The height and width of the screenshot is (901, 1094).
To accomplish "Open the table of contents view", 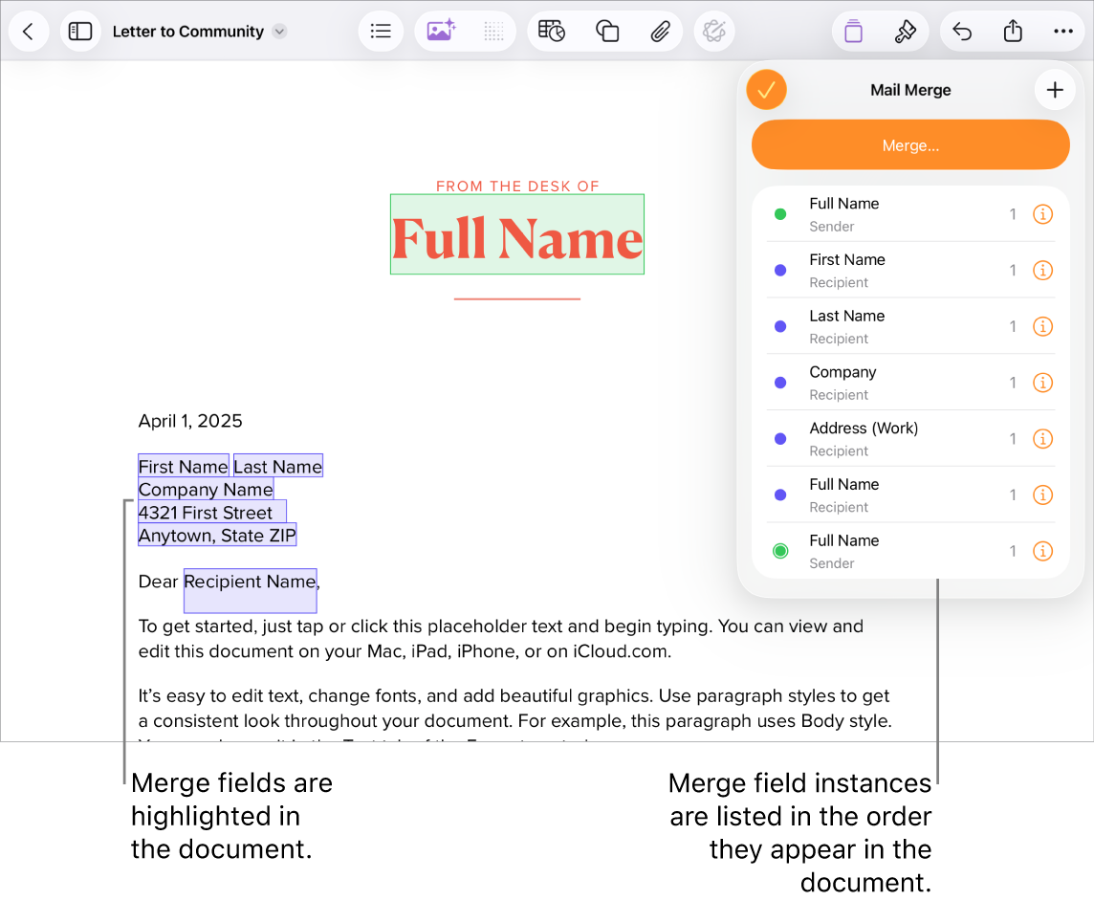I will 381,31.
